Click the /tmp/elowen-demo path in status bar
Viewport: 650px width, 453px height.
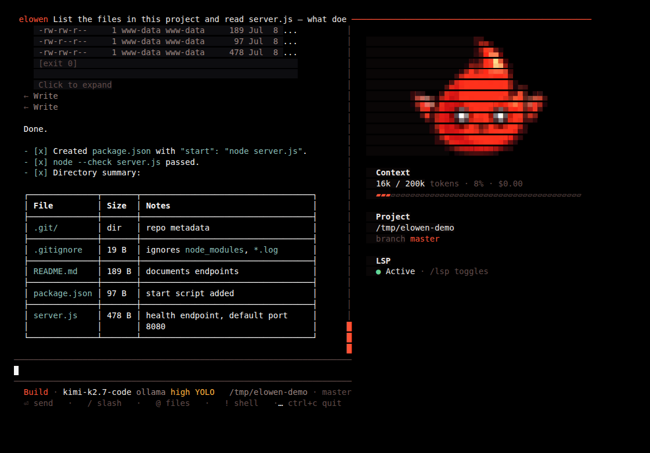[269, 392]
